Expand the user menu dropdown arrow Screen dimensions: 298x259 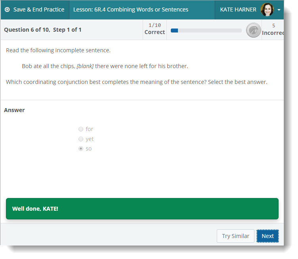tap(279, 10)
